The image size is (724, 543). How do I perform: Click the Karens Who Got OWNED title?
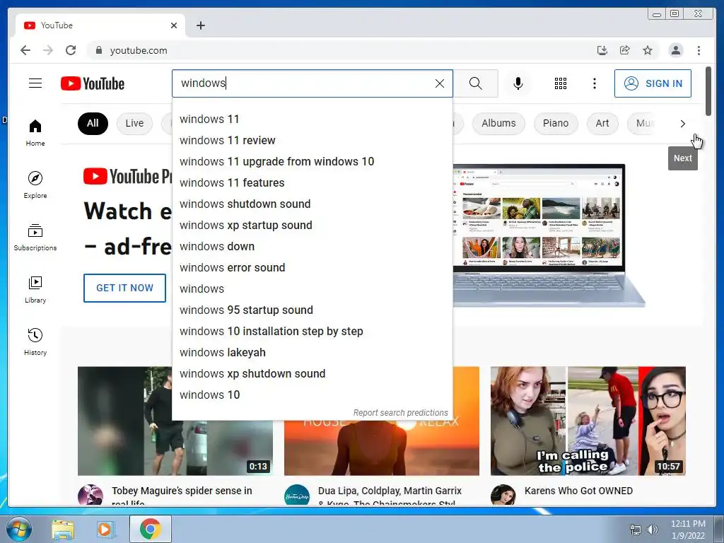click(578, 491)
